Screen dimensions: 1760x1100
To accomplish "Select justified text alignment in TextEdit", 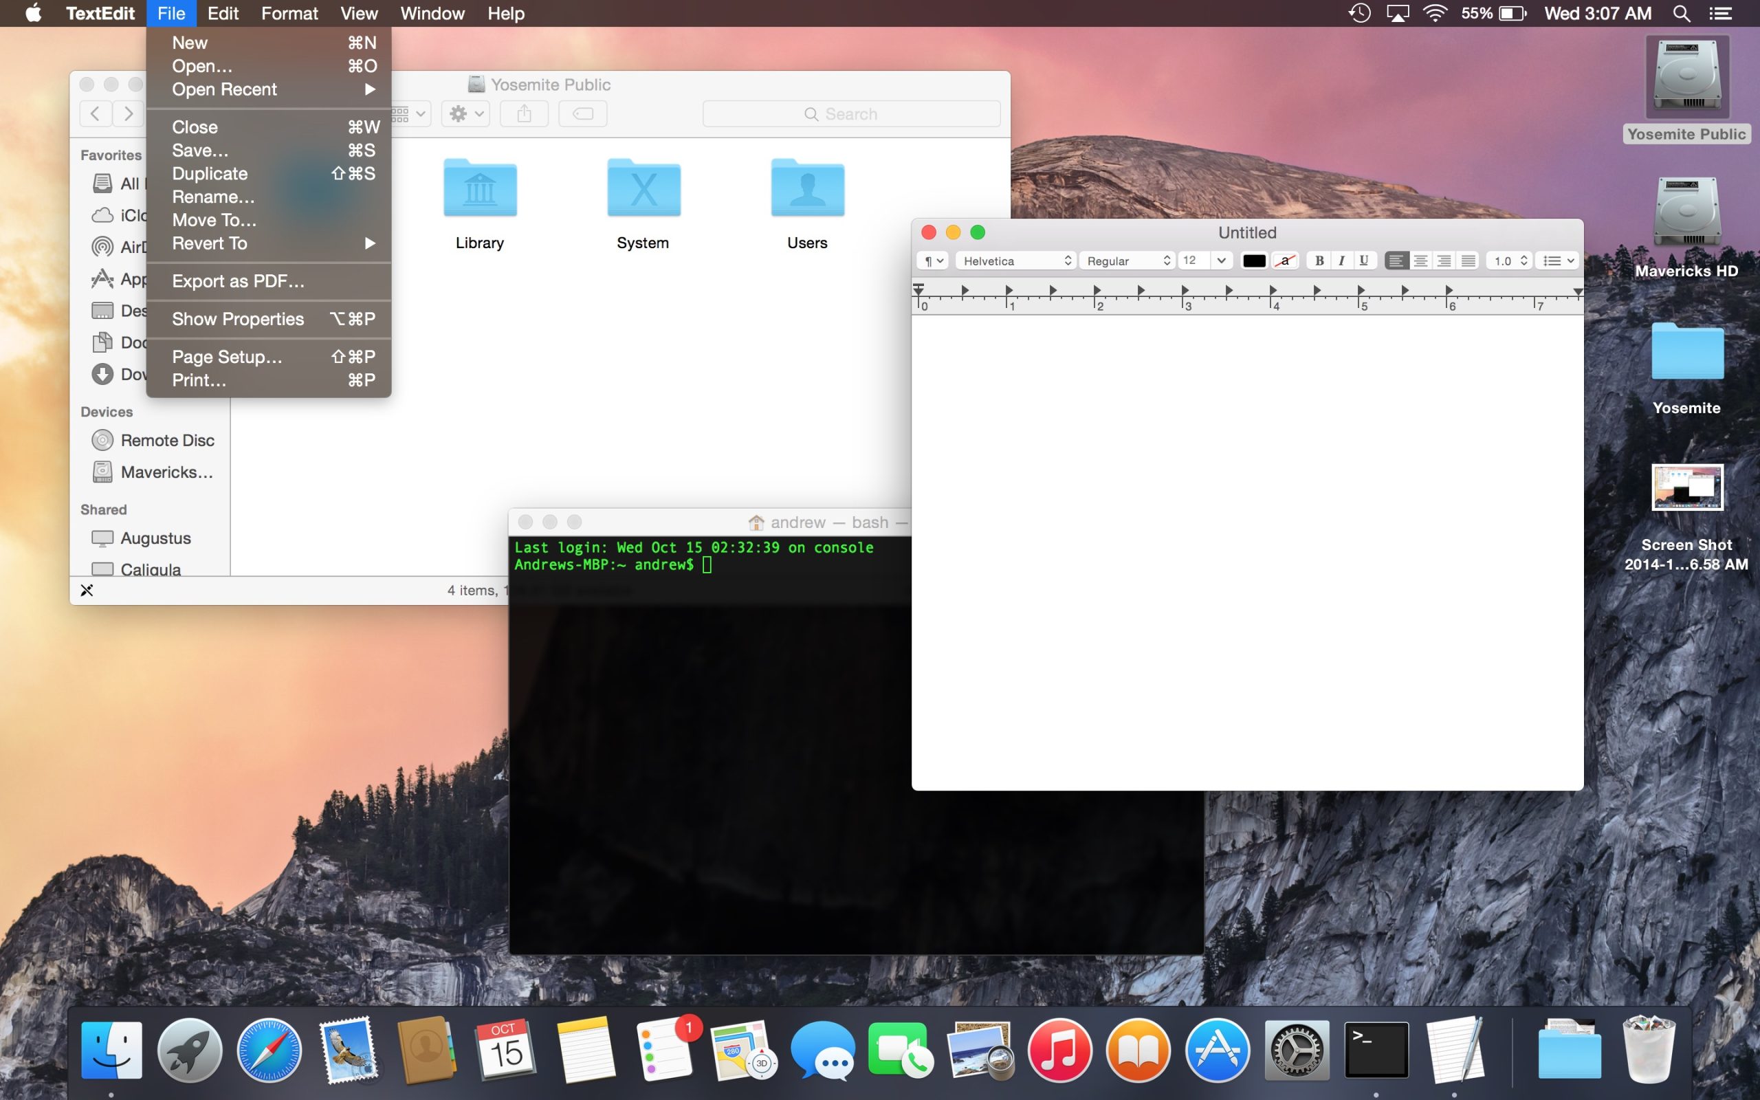I will tap(1468, 261).
